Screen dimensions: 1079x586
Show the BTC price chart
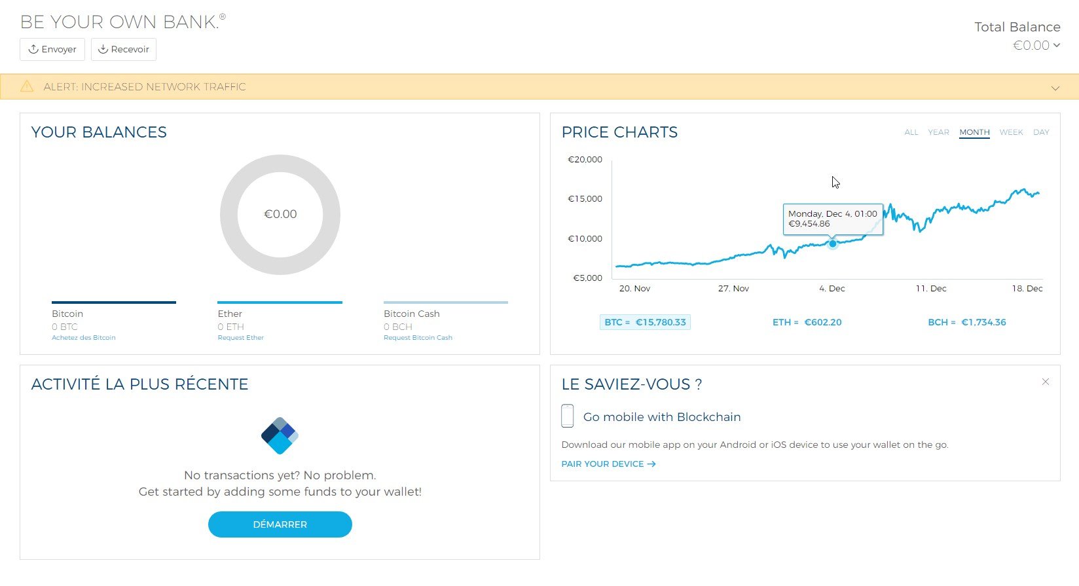pos(645,322)
